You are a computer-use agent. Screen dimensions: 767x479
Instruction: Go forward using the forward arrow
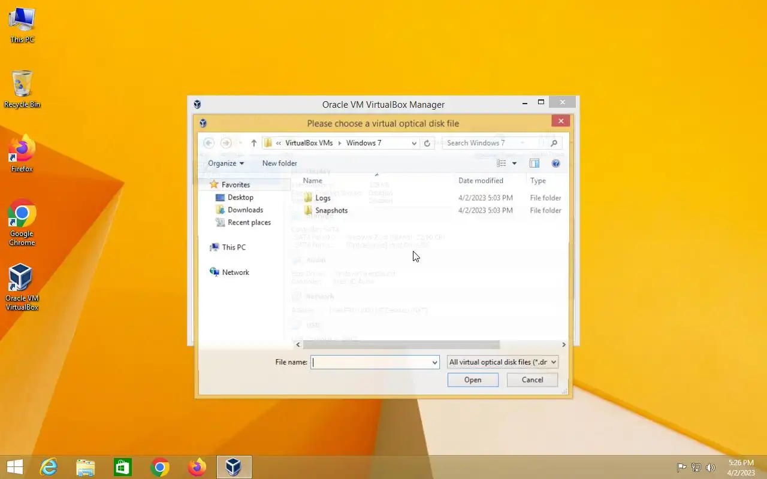coord(226,143)
